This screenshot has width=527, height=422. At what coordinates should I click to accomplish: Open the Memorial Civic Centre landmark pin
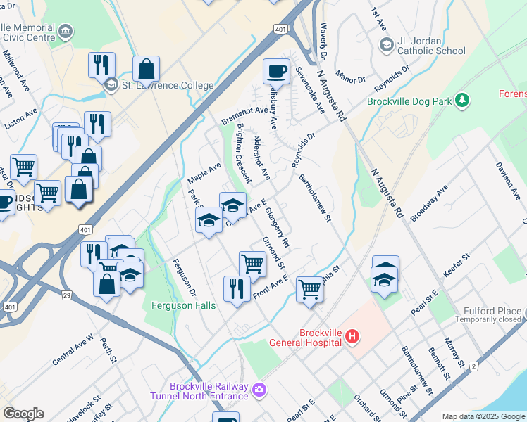pyautogui.click(x=66, y=32)
